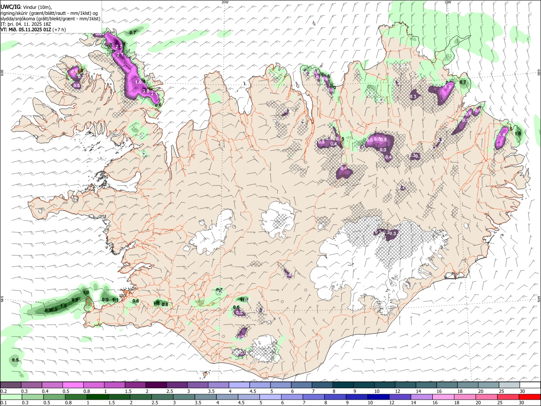Click the '20W' longitude label
Viewport: 541px width, 406px height.
[225, 2]
